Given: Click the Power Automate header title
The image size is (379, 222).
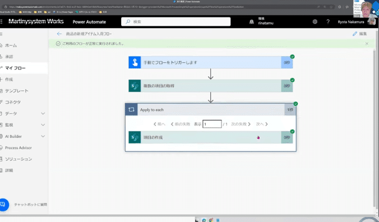Looking at the screenshot, I should tap(89, 22).
